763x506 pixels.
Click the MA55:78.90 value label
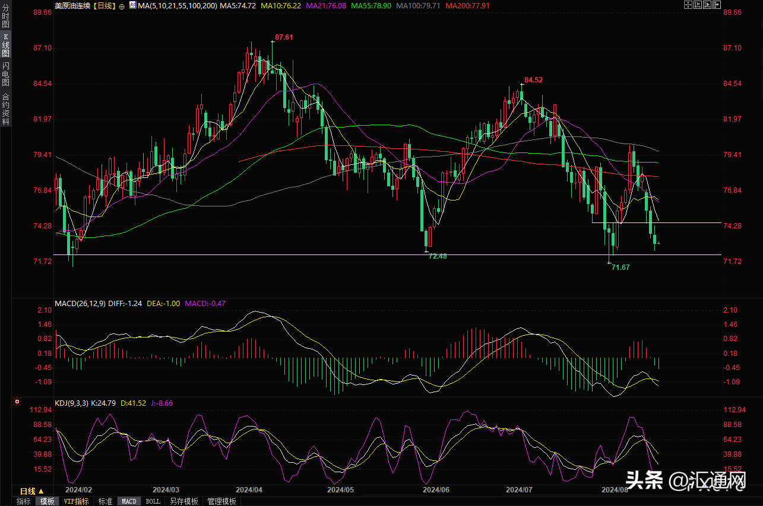tap(371, 5)
